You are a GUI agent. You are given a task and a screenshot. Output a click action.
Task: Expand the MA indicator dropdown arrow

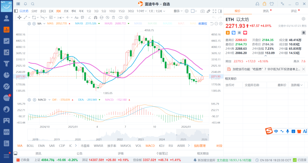click(x=44, y=24)
